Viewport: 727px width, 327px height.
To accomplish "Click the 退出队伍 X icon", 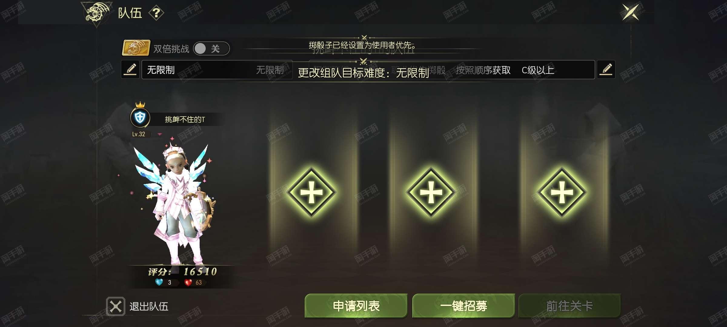I will click(115, 306).
